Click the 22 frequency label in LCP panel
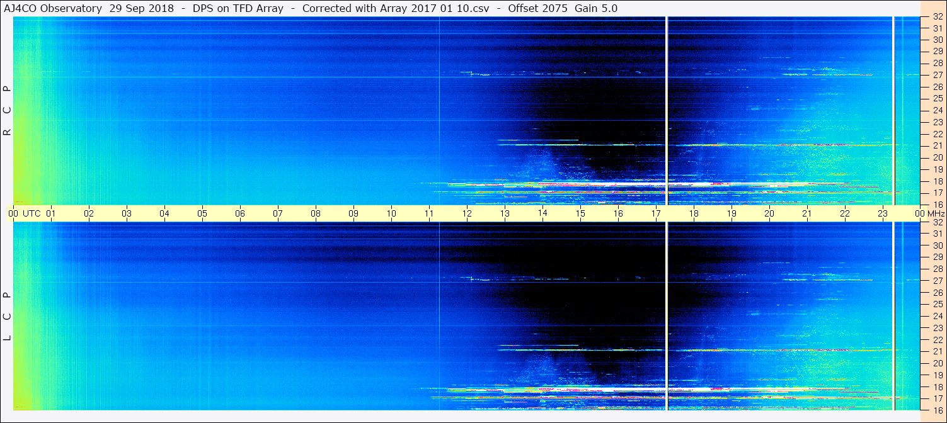Image resolution: width=947 pixels, height=423 pixels. (x=937, y=339)
